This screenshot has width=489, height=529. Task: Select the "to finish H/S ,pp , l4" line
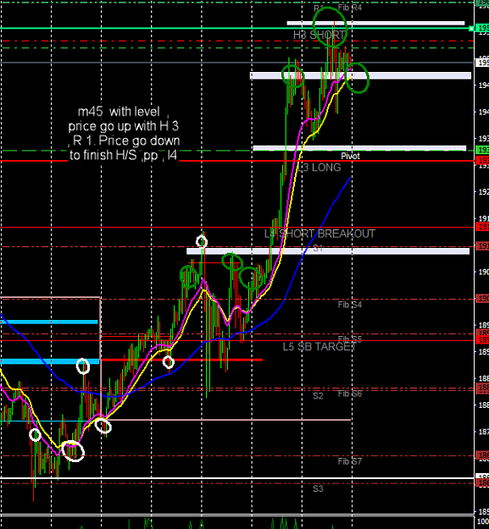123,155
